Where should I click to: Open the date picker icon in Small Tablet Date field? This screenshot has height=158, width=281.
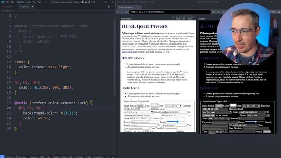pyautogui.click(x=180, y=106)
